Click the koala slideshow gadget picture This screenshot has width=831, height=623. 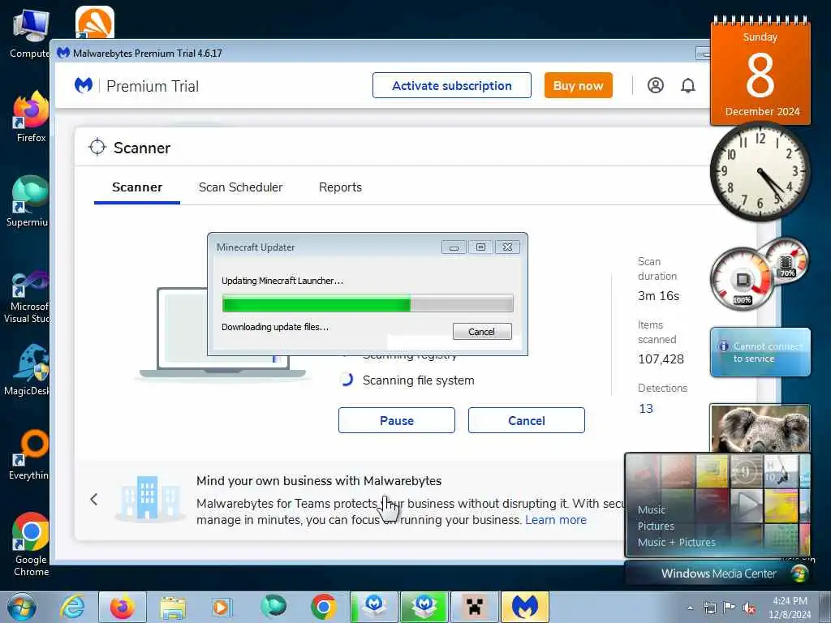(760, 429)
